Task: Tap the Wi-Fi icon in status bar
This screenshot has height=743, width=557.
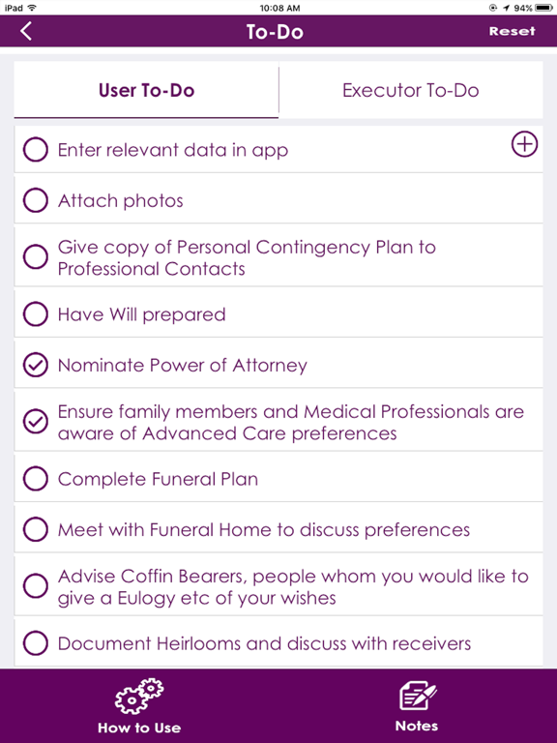Action: point(32,8)
